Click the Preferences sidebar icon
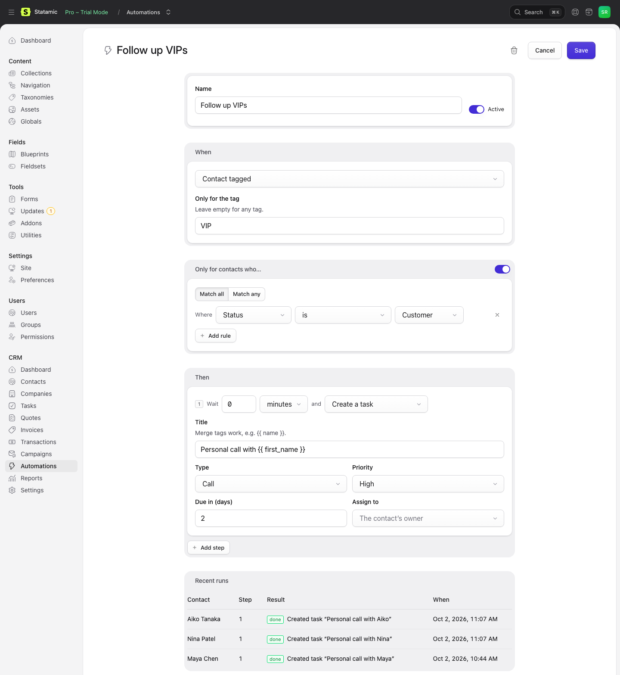Screen dimensions: 620x675 (12, 280)
